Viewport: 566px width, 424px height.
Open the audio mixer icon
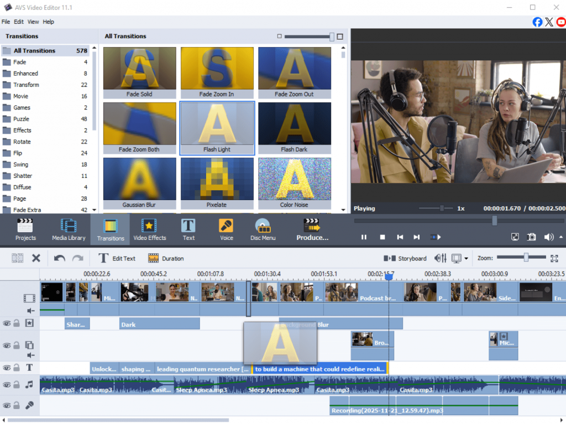point(441,258)
